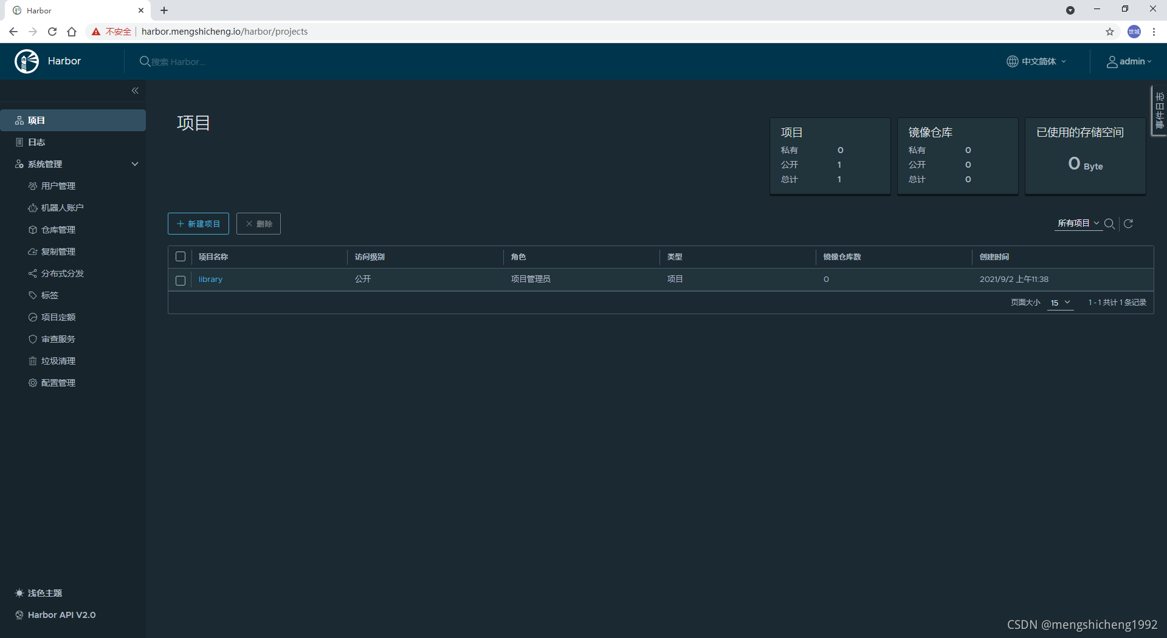Click the 已使用的存储空间 card
Viewport: 1167px width, 638px height.
point(1086,156)
